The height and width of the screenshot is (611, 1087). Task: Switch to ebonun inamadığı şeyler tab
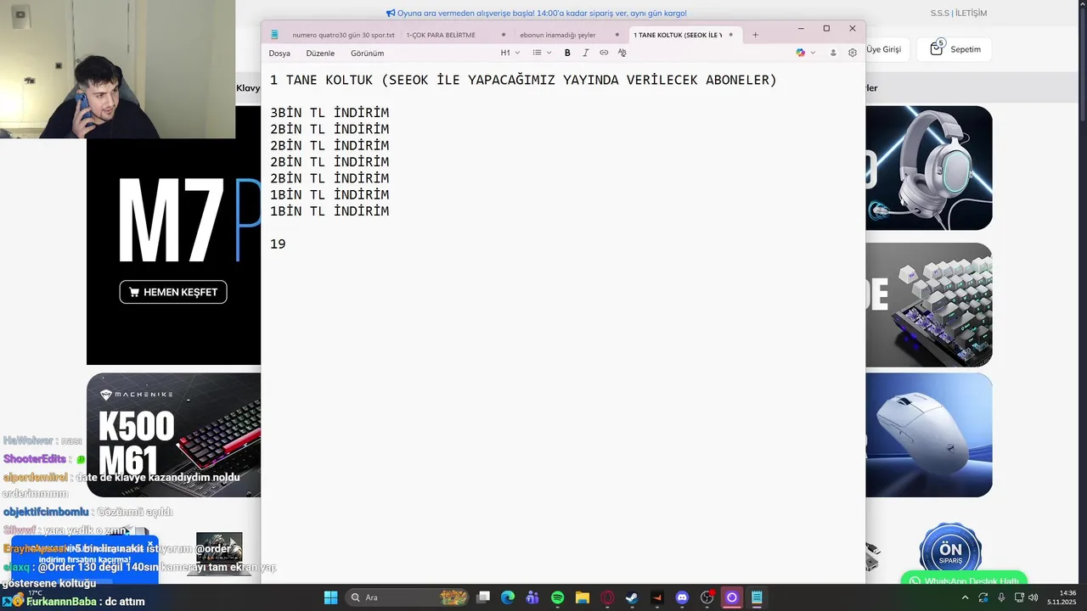[557, 35]
